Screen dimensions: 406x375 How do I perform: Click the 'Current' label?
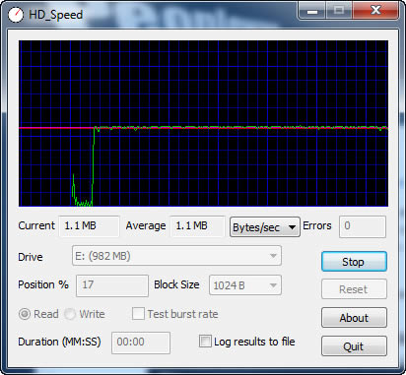36,225
